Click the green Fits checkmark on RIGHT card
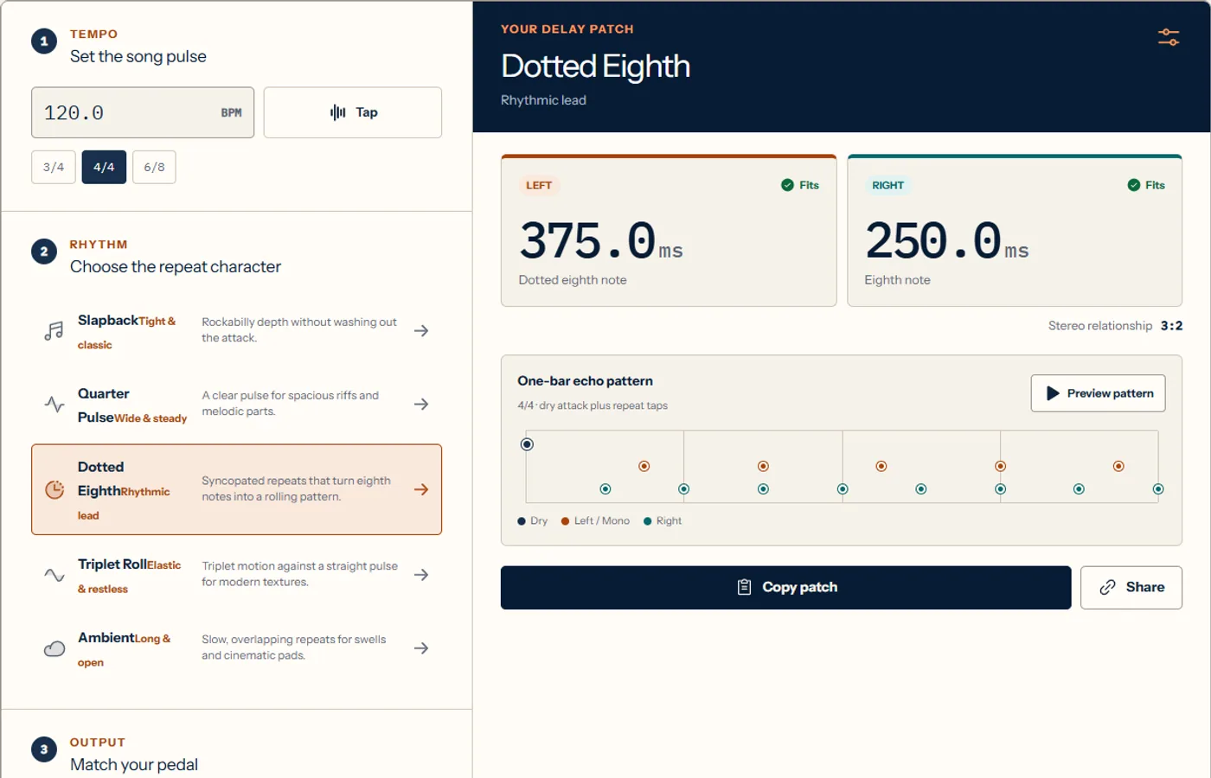Viewport: 1211px width, 778px height. 1133,185
